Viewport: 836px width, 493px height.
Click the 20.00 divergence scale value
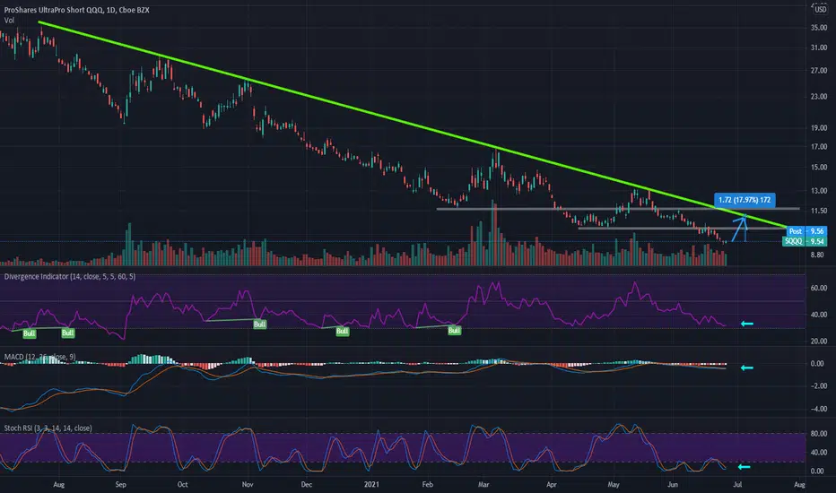tap(818, 342)
